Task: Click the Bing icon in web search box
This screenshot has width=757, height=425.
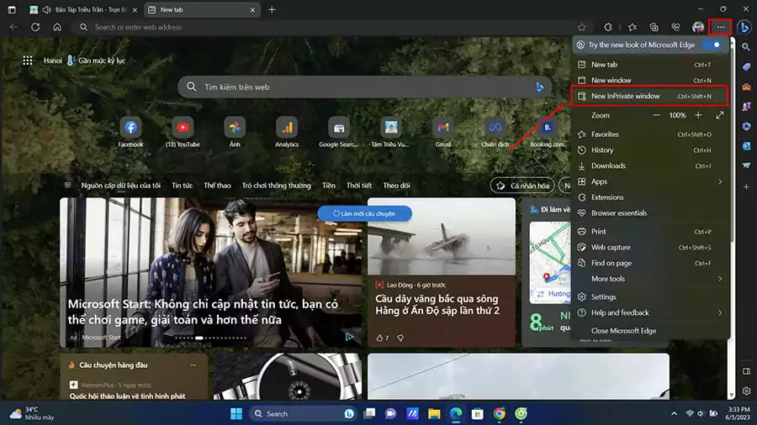Action: [539, 87]
